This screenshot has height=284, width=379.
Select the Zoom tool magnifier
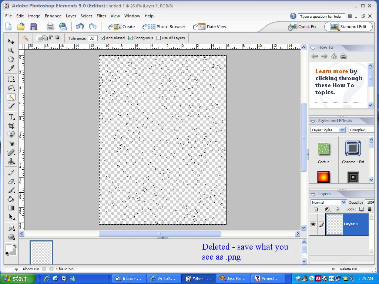click(x=11, y=50)
